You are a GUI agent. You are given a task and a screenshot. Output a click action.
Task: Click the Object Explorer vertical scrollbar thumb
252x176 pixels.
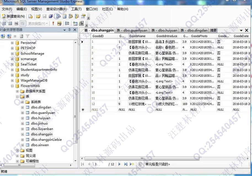pos(75,117)
